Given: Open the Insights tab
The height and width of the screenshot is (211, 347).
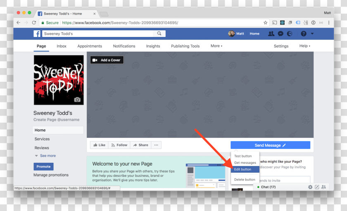Looking at the screenshot, I should tap(153, 46).
